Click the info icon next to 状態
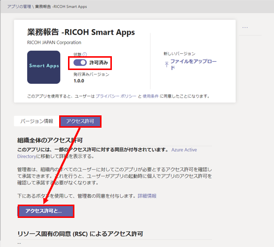Screen dimensions: 274x247 85,54
